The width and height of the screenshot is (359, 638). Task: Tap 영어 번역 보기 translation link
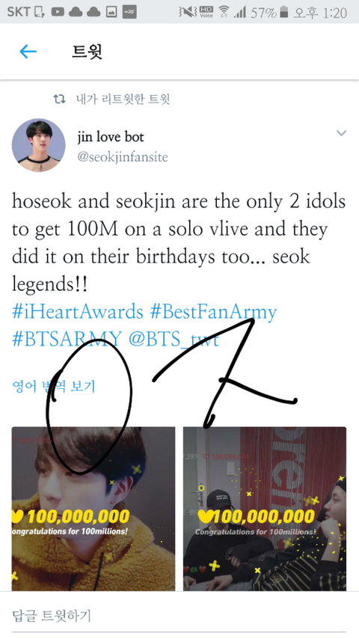54,386
